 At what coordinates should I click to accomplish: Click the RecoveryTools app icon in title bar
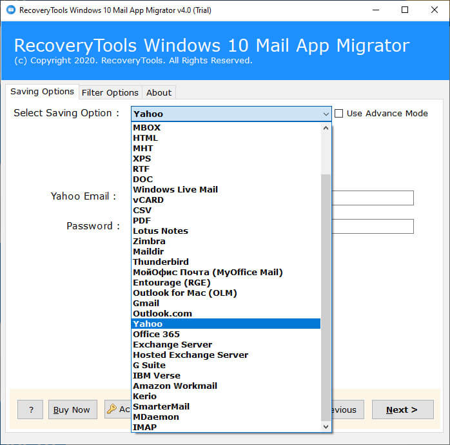[x=11, y=10]
